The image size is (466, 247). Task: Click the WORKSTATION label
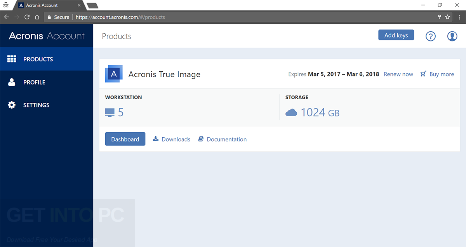(x=123, y=97)
